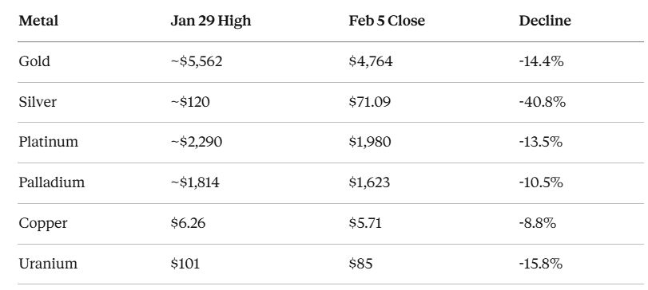Click the ~$5,562 gold high value
The height and width of the screenshot is (290, 648).
pos(197,61)
